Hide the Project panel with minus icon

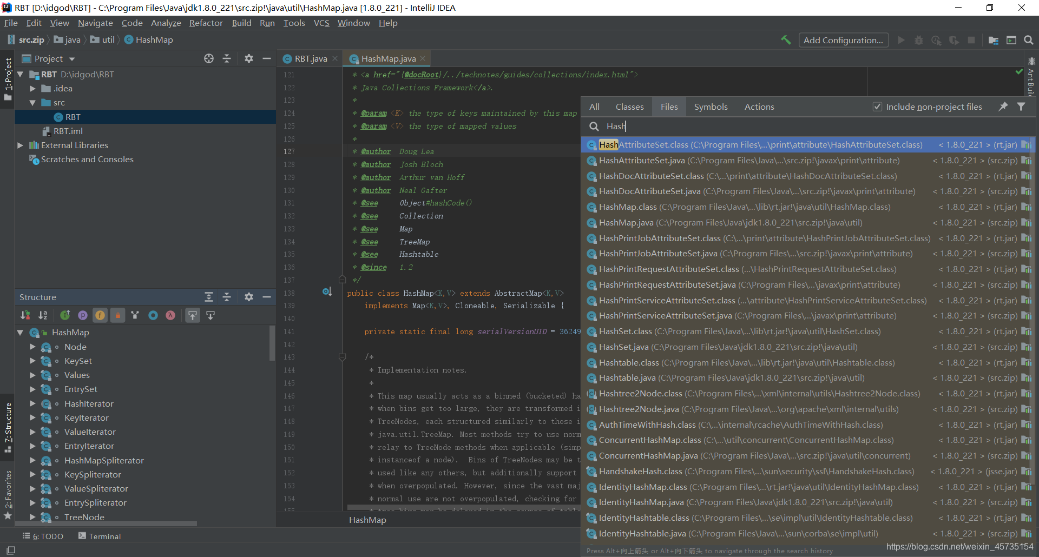pos(267,58)
